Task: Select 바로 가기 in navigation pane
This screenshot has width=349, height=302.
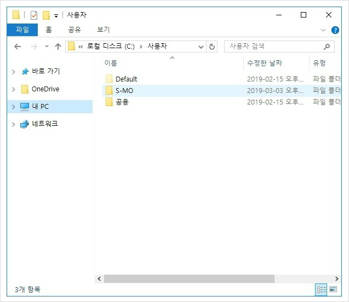Action: (x=46, y=71)
